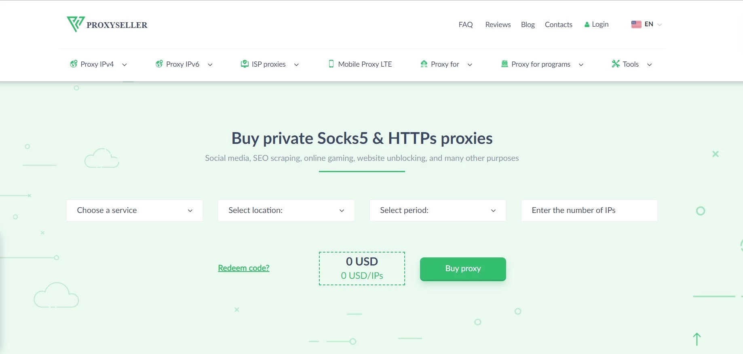Viewport: 743px width, 354px height.
Task: Open the FAQ page
Action: [x=466, y=25]
